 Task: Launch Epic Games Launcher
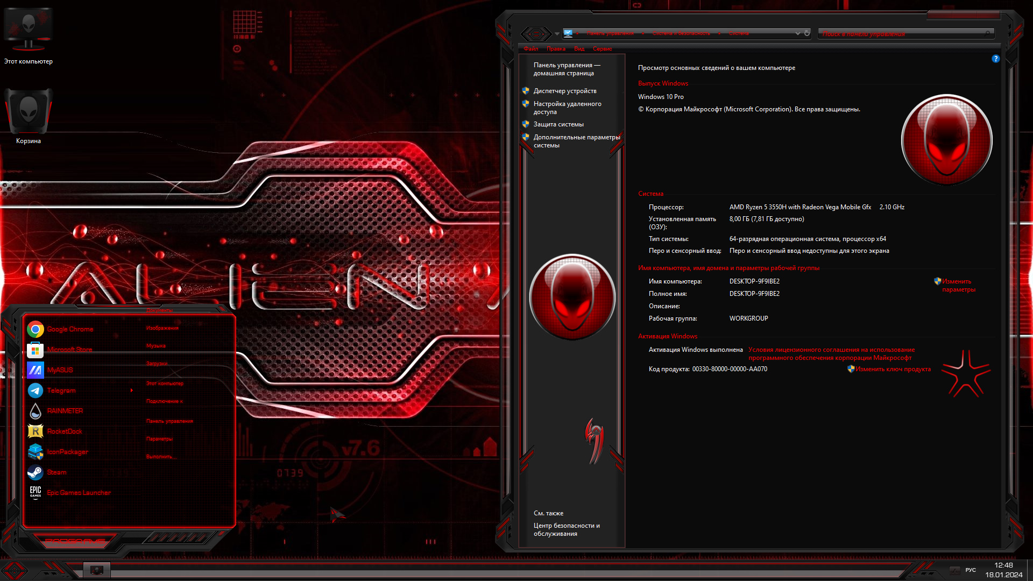[x=79, y=492]
